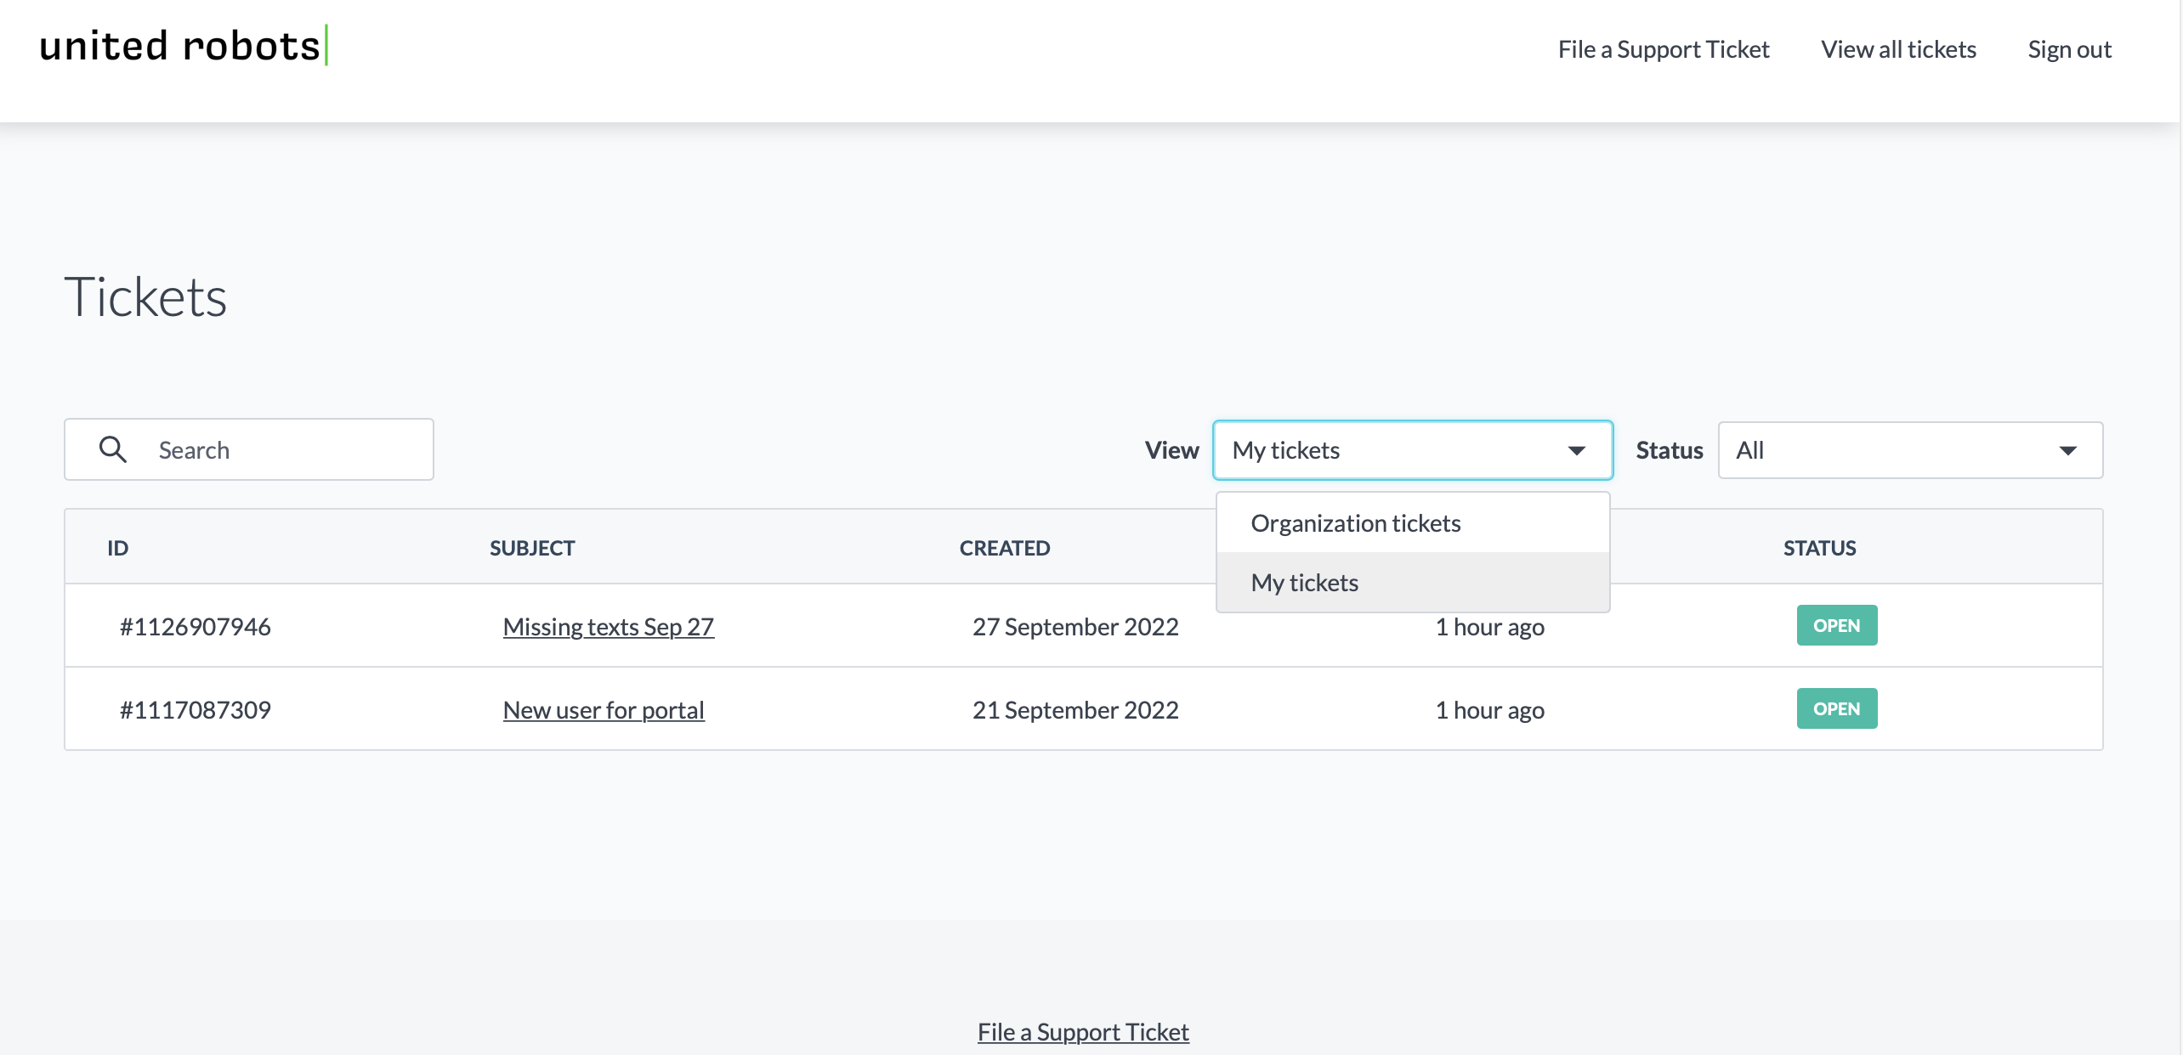Go to View all tickets
The image size is (2183, 1055).
tap(1898, 49)
